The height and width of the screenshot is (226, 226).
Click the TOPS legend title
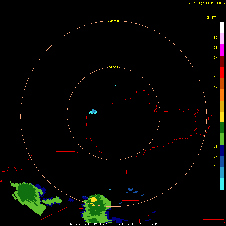[x=221, y=15]
